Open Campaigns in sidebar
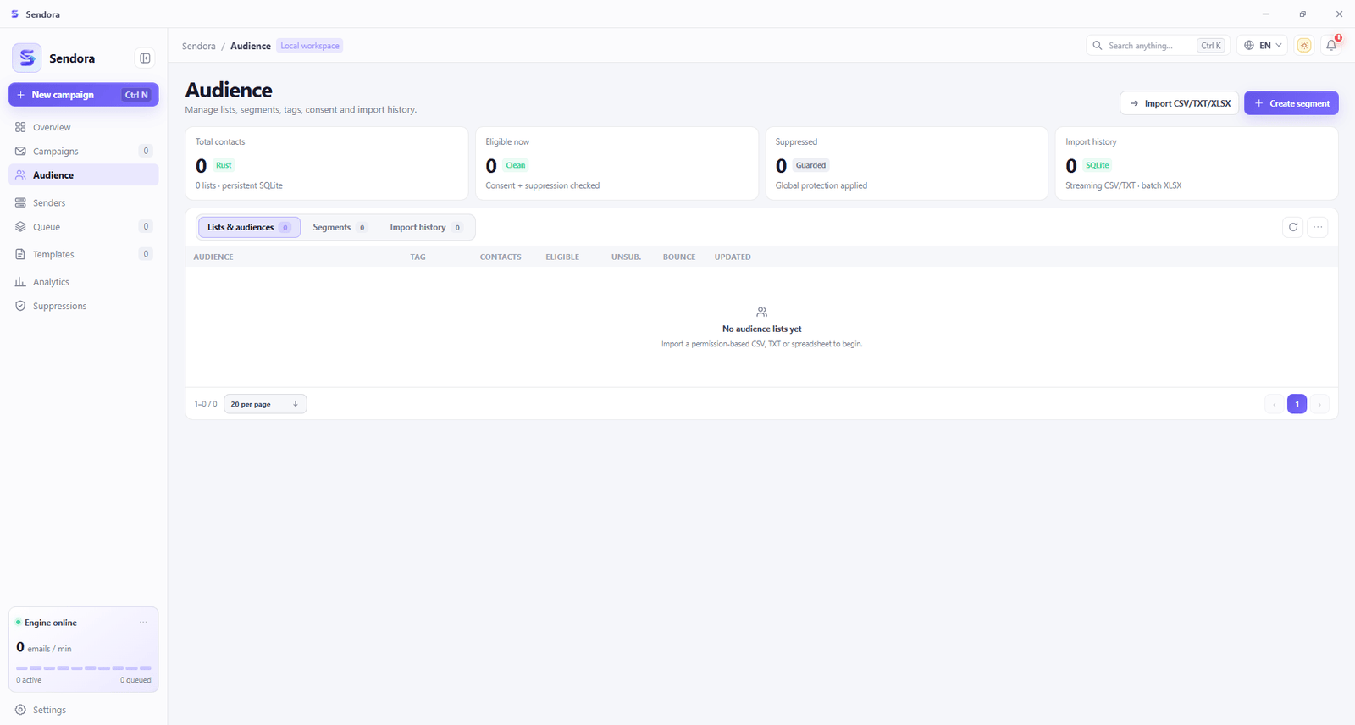The image size is (1355, 725). point(84,151)
